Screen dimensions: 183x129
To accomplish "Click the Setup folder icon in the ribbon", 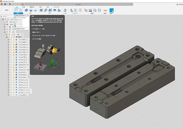I will click(x=17, y=10).
